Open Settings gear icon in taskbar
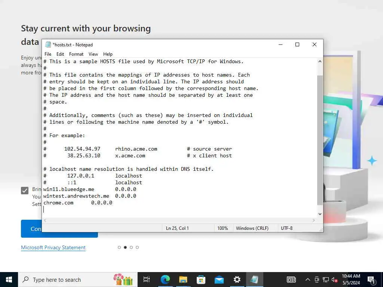This screenshot has height=287, width=383. pos(237,280)
